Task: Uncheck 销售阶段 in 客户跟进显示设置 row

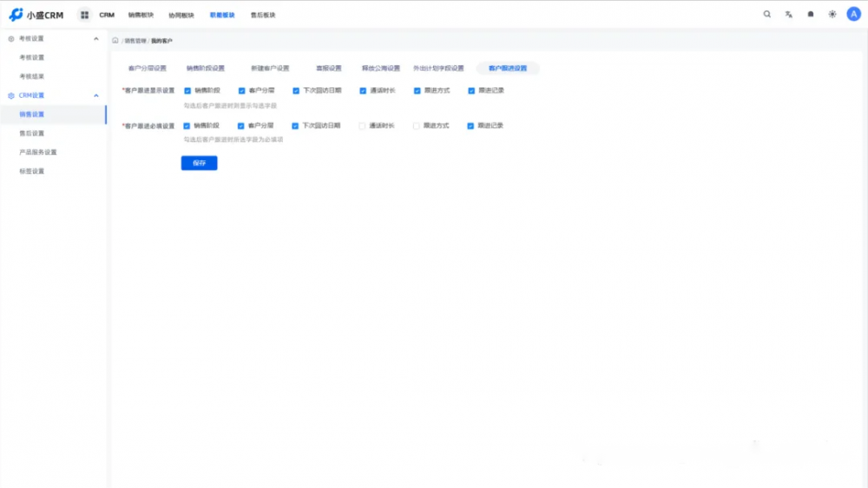Action: coord(187,90)
